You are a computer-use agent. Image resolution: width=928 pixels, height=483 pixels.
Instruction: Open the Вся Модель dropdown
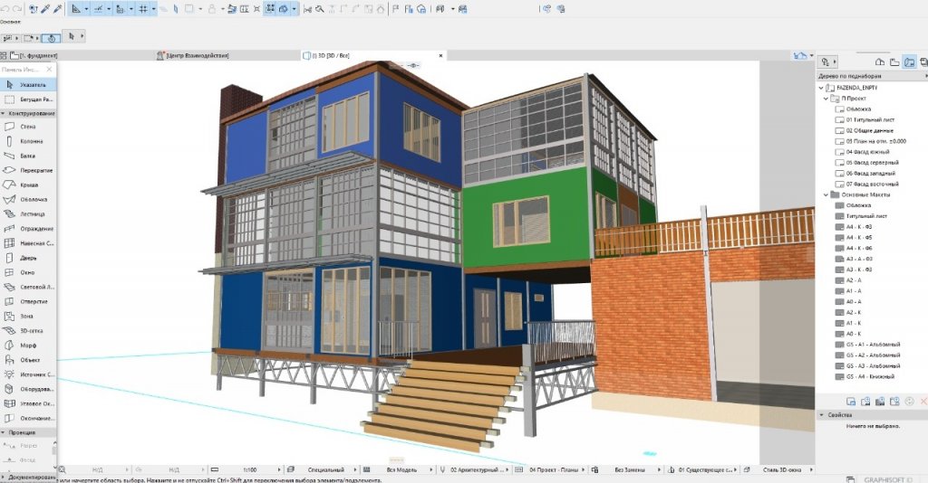pos(403,470)
